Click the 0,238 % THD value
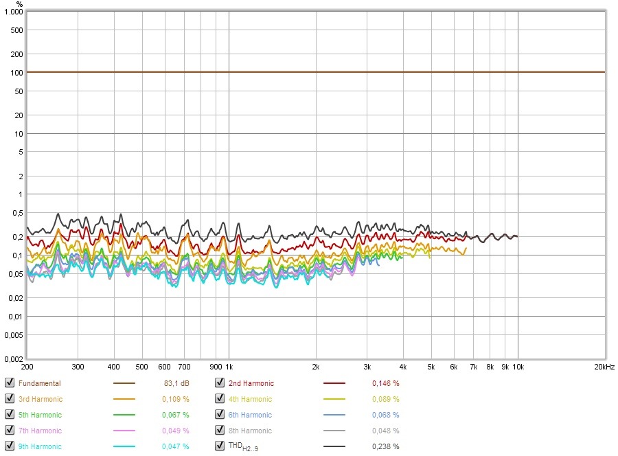This screenshot has height=456, width=618. tap(385, 446)
